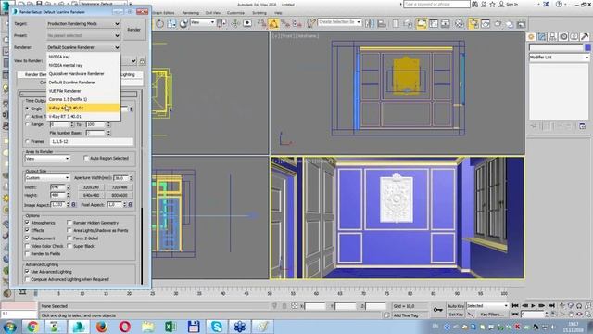Click the Render button
Screen dimensions: 593x334
133,30
